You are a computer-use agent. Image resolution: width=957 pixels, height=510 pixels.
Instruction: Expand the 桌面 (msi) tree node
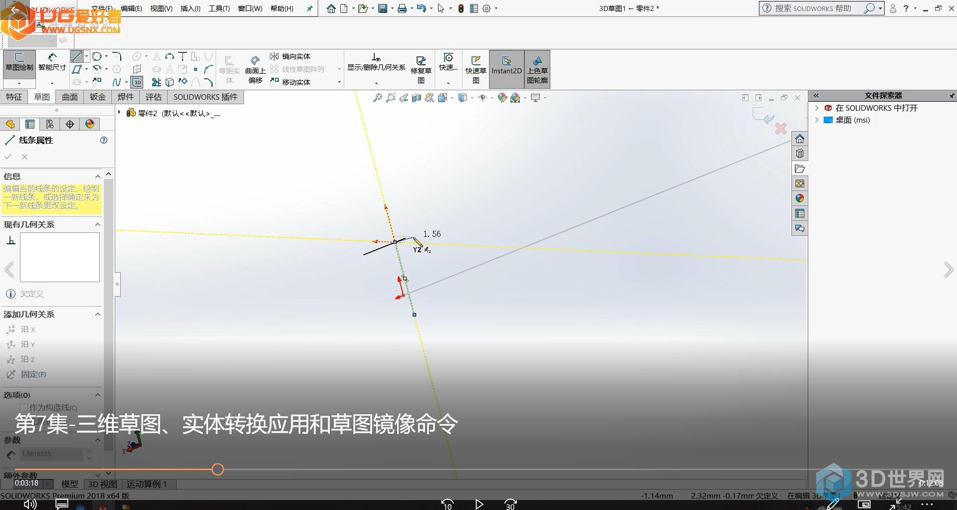coord(817,120)
